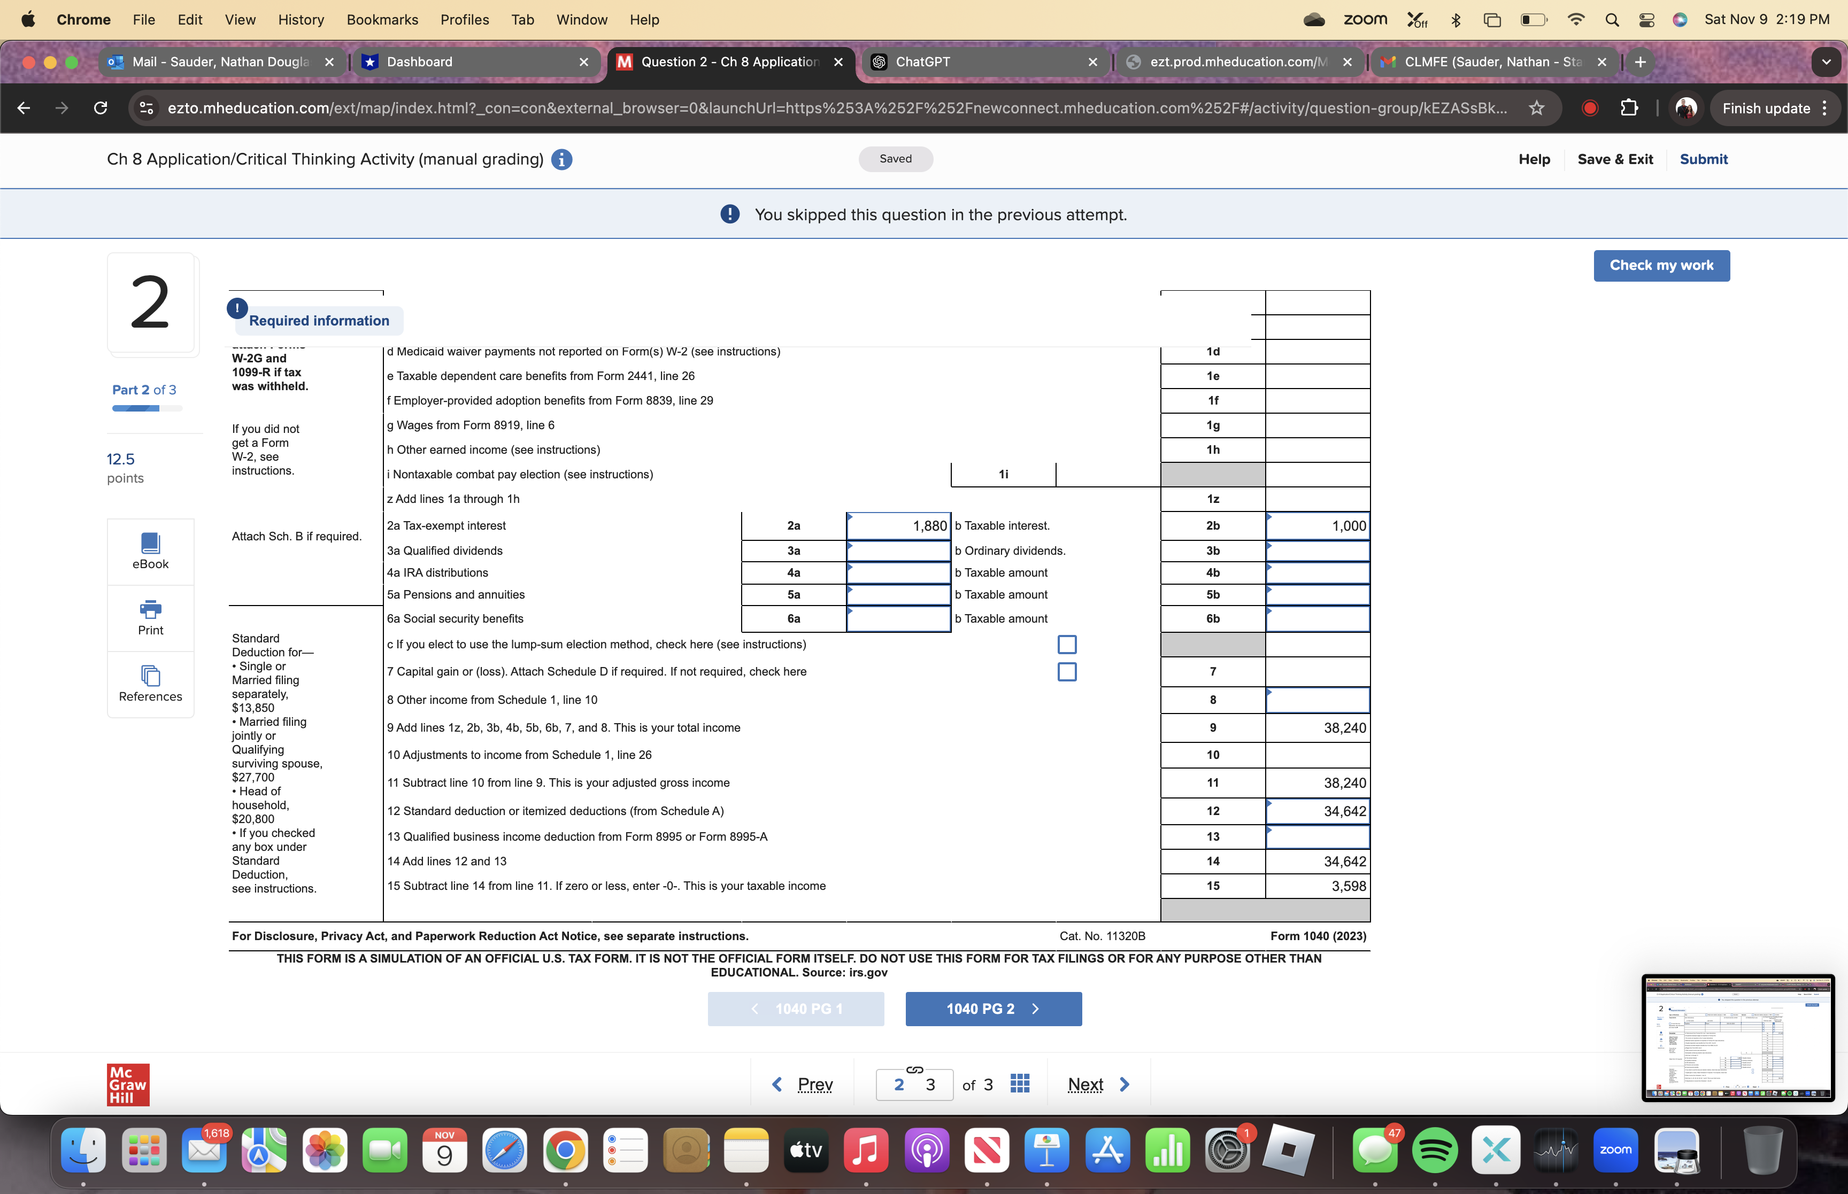Screen dimensions: 1848x1194
Task: Click Check my work button
Action: tap(1661, 265)
